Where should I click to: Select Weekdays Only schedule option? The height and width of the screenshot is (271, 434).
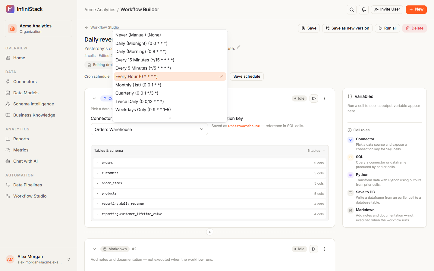170,110
